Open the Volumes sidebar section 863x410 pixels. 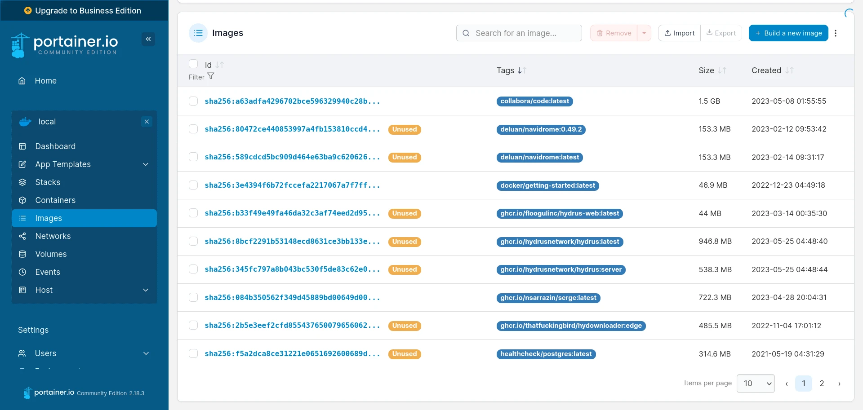(51, 254)
